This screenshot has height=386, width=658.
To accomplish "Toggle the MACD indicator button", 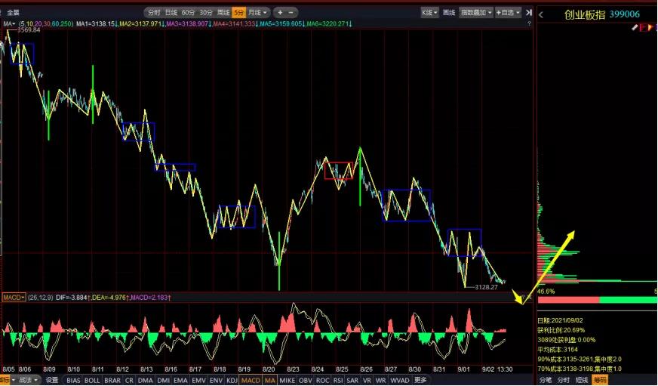I will click(x=251, y=380).
